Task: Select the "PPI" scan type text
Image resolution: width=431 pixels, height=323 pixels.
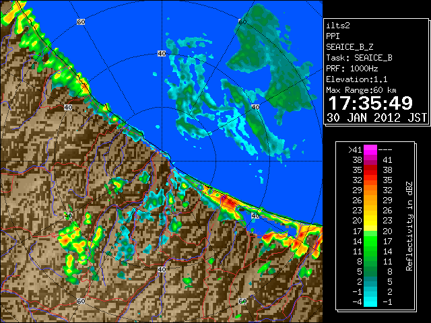Action: tap(333, 36)
